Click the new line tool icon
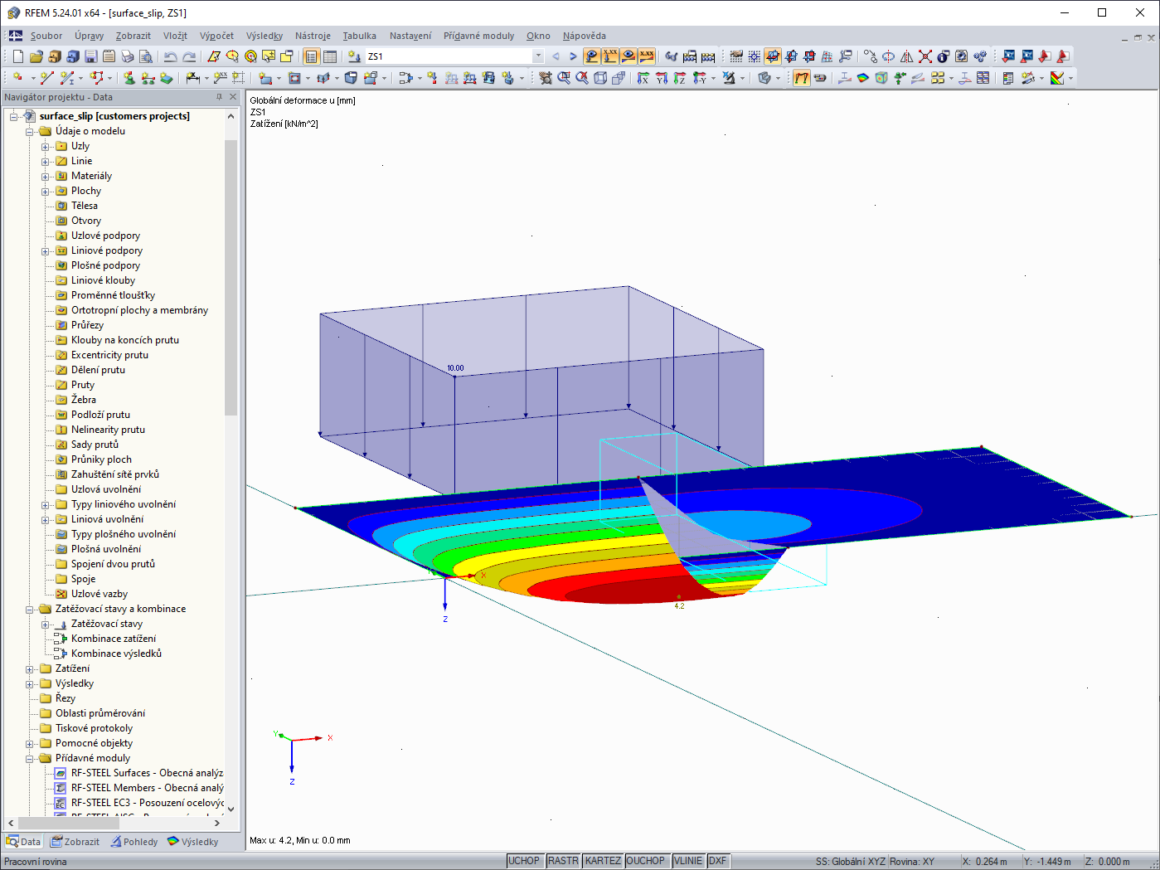Screen dimensions: 1160x870 pyautogui.click(x=47, y=78)
